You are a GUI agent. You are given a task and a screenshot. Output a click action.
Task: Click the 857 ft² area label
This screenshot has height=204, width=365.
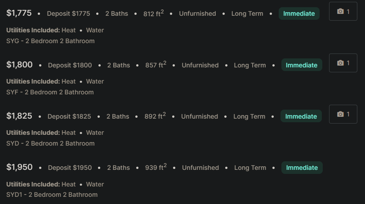tap(156, 64)
